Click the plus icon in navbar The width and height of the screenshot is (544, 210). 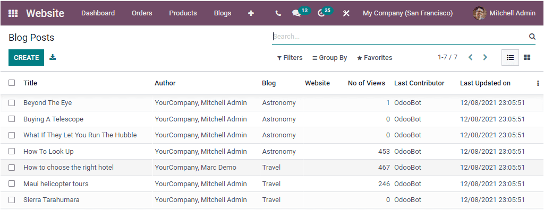point(251,13)
